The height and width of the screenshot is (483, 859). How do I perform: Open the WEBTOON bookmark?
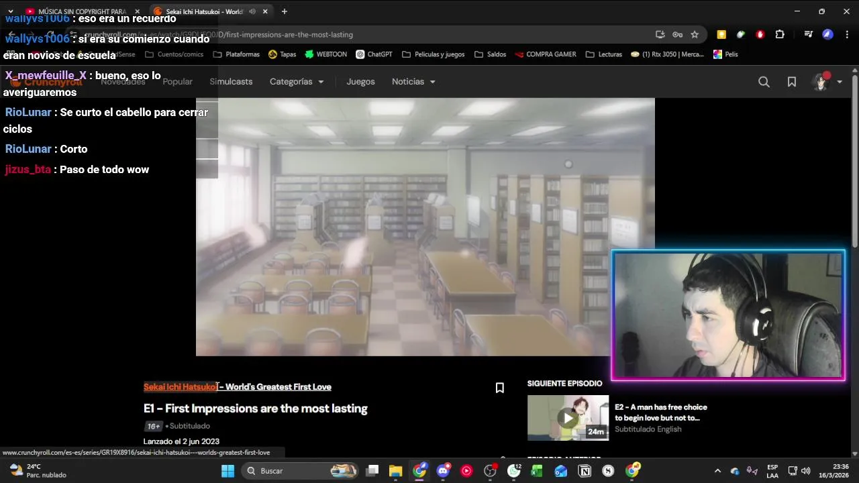(325, 54)
